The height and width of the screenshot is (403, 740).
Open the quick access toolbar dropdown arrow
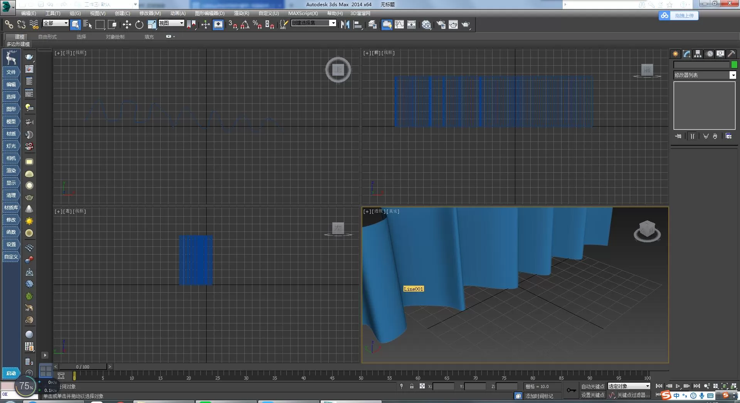point(135,5)
